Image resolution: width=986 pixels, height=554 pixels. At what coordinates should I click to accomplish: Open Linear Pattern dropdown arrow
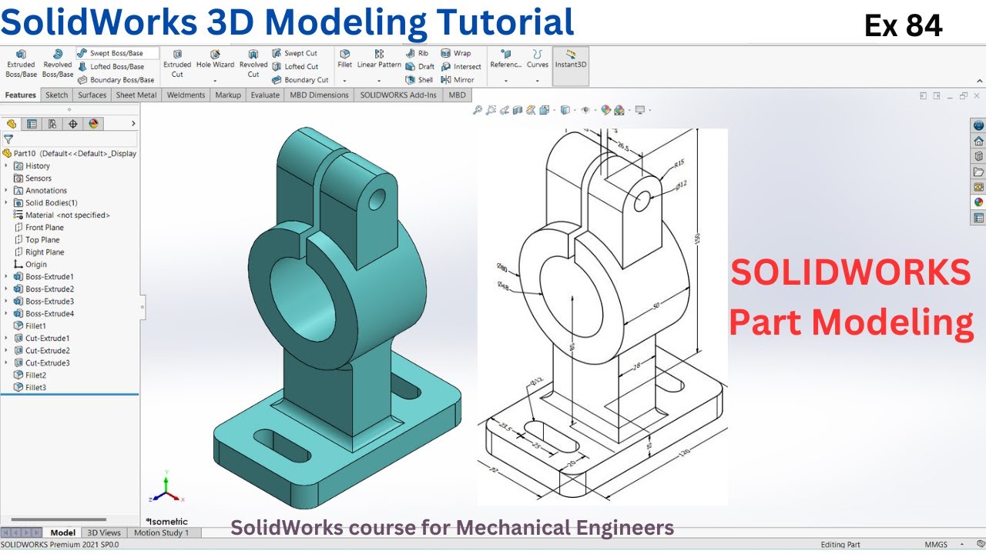tap(379, 80)
